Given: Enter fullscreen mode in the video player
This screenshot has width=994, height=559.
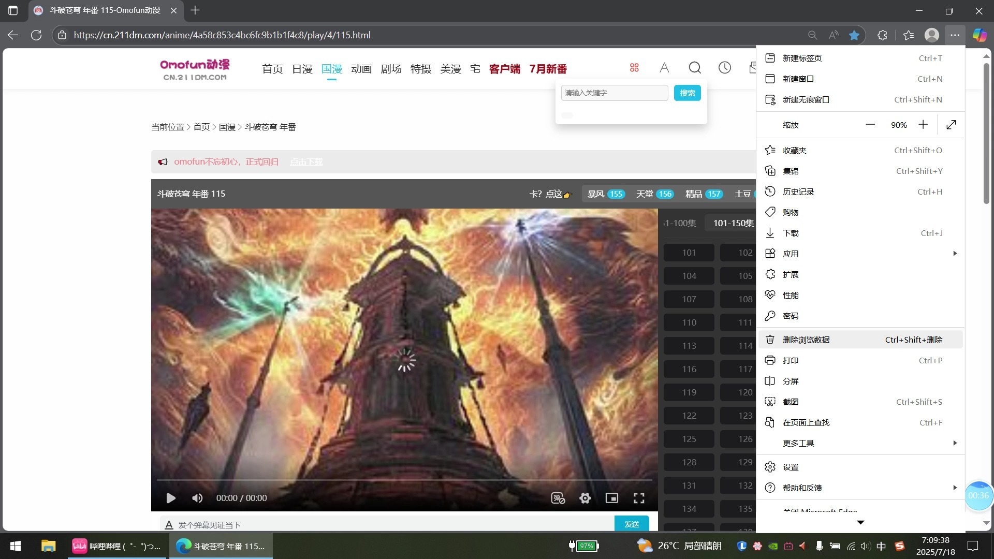Looking at the screenshot, I should click(639, 498).
